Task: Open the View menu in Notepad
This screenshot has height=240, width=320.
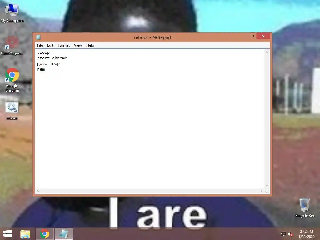Action: click(78, 45)
